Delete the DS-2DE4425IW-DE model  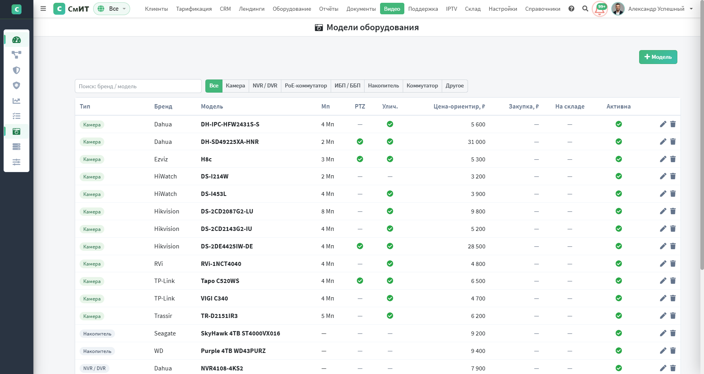[673, 246]
